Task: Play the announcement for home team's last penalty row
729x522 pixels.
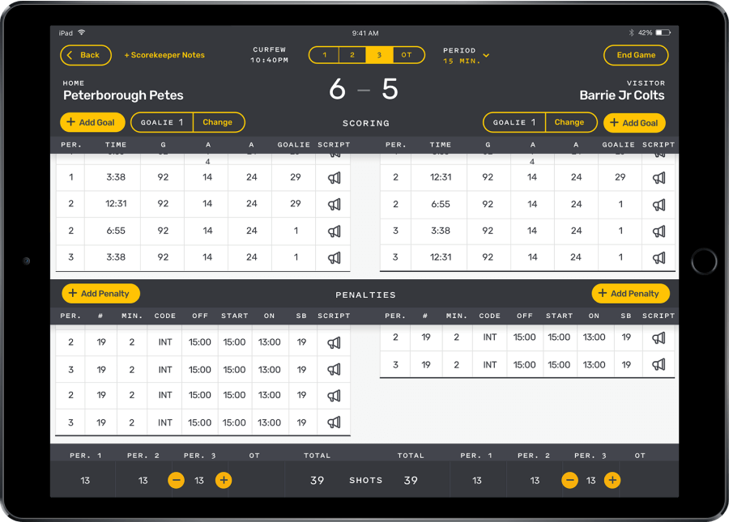Action: tap(334, 422)
